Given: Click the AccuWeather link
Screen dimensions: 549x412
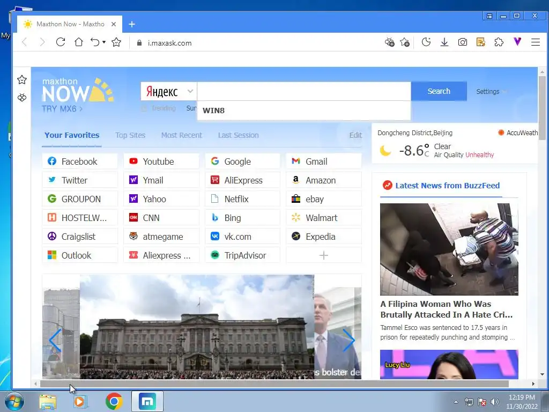Looking at the screenshot, I should point(518,133).
